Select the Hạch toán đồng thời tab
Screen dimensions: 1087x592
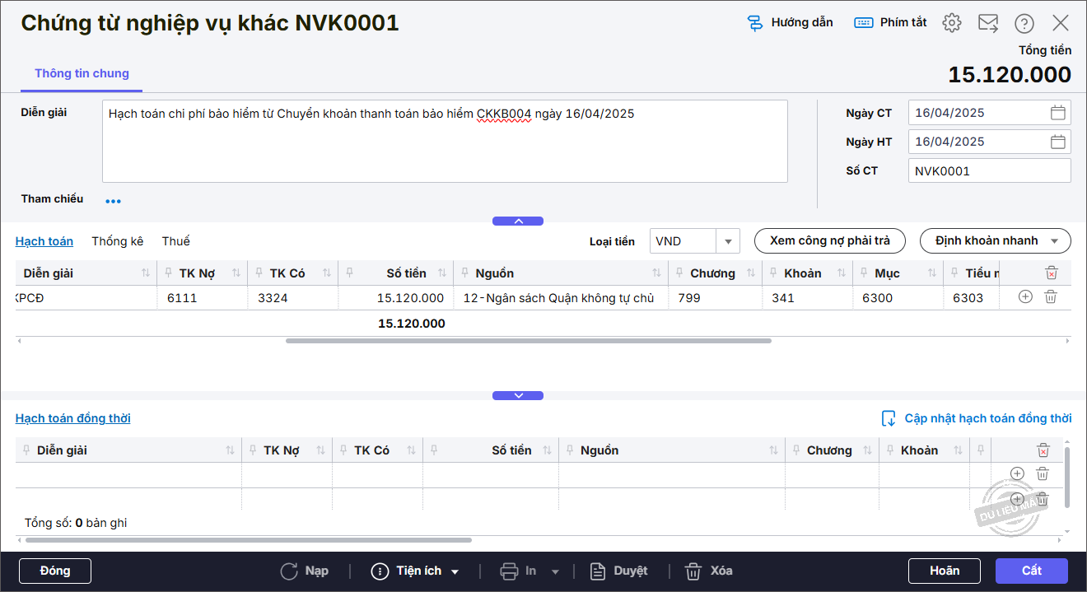[73, 418]
